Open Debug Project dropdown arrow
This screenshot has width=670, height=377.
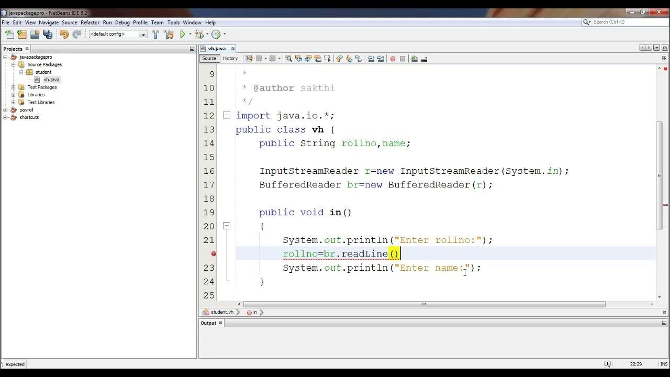pyautogui.click(x=206, y=34)
